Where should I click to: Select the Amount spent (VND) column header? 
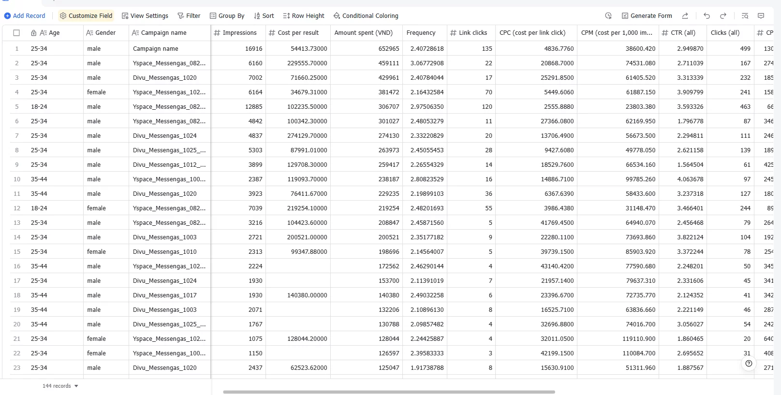click(x=367, y=33)
